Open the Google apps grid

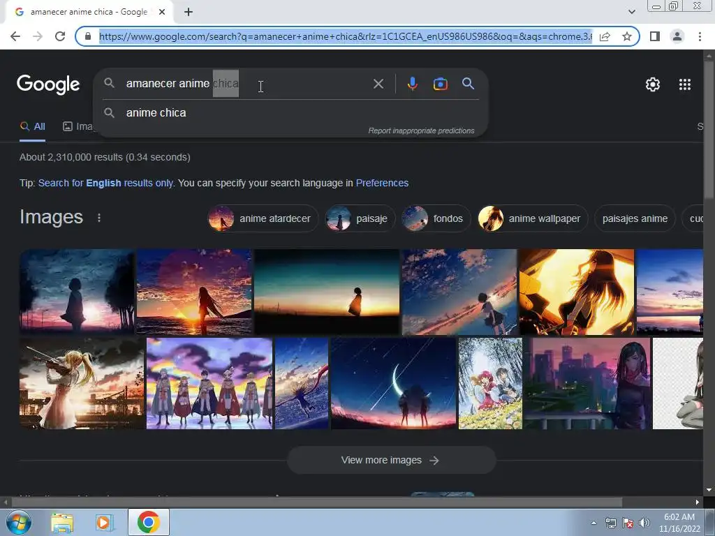[684, 84]
